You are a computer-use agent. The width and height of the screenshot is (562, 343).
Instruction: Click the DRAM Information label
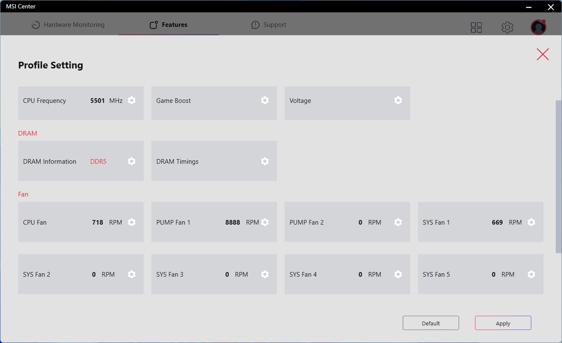[x=50, y=161]
